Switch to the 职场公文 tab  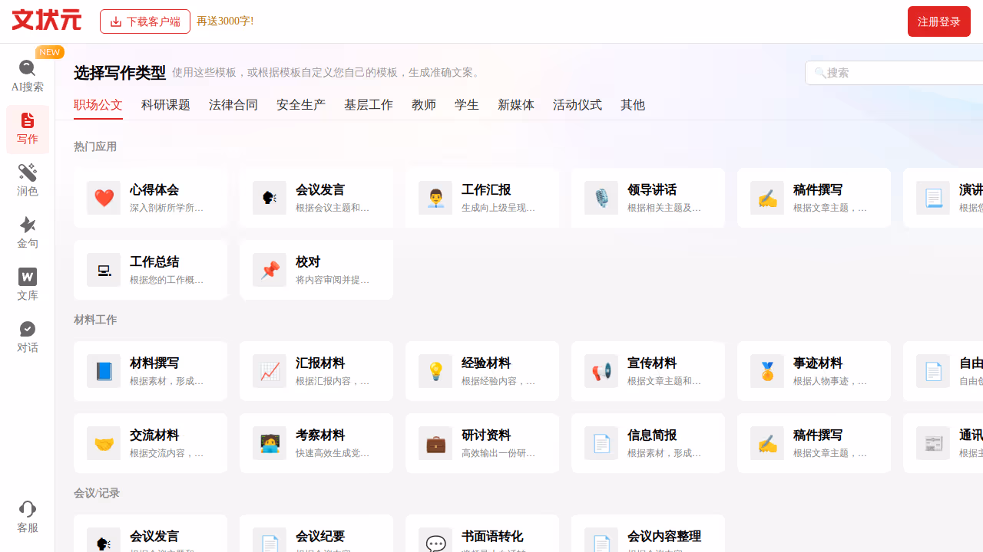click(x=98, y=105)
